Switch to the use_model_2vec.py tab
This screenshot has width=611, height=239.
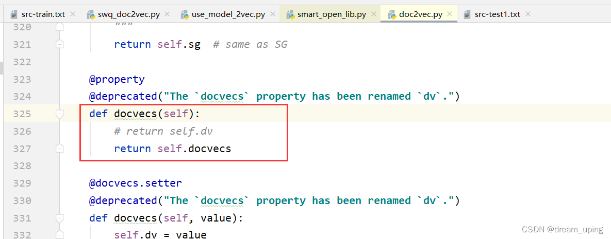(228, 14)
